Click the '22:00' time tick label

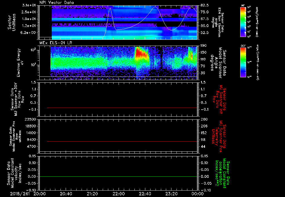[x=119, y=194]
